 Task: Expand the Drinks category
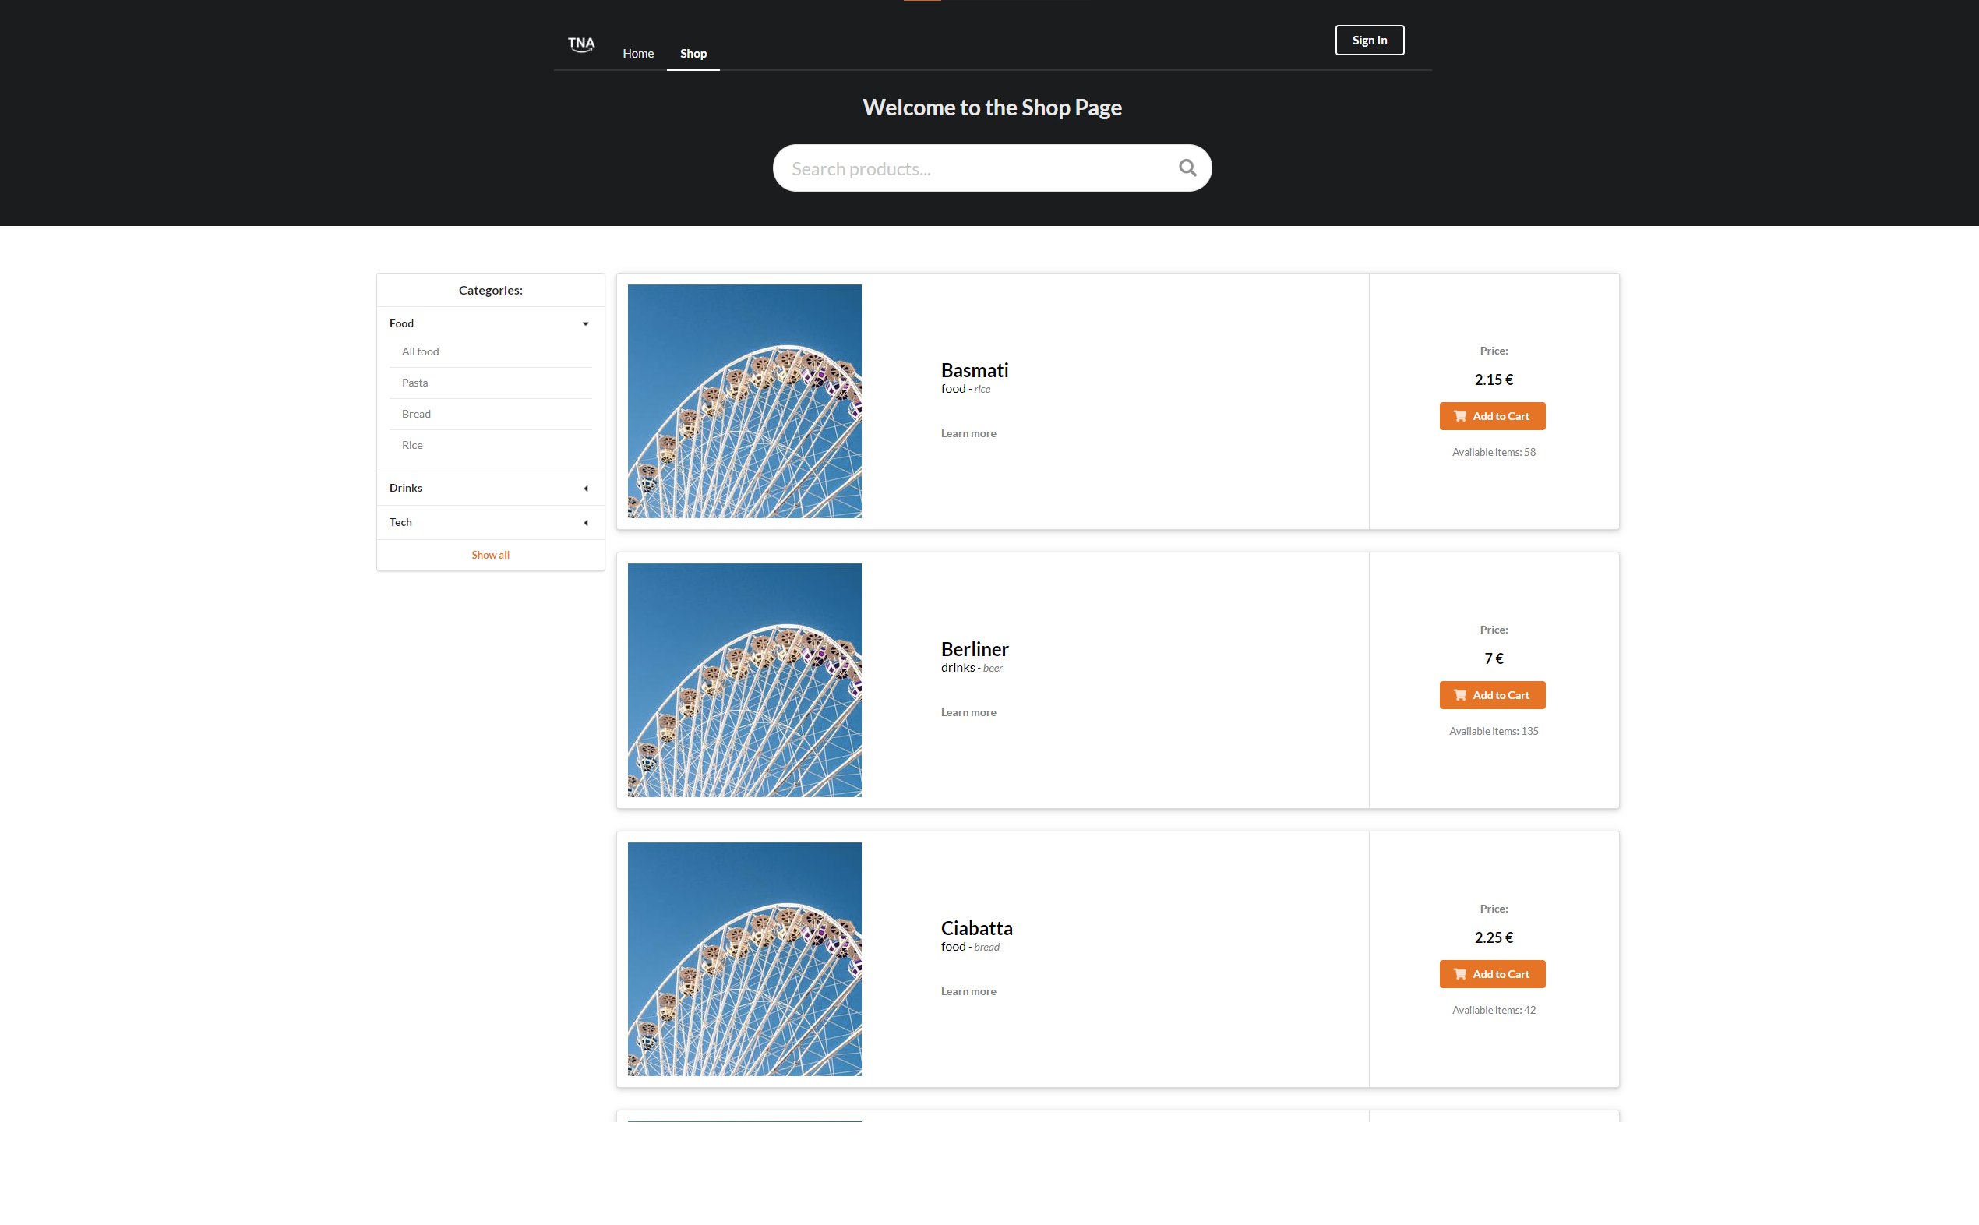(x=586, y=488)
